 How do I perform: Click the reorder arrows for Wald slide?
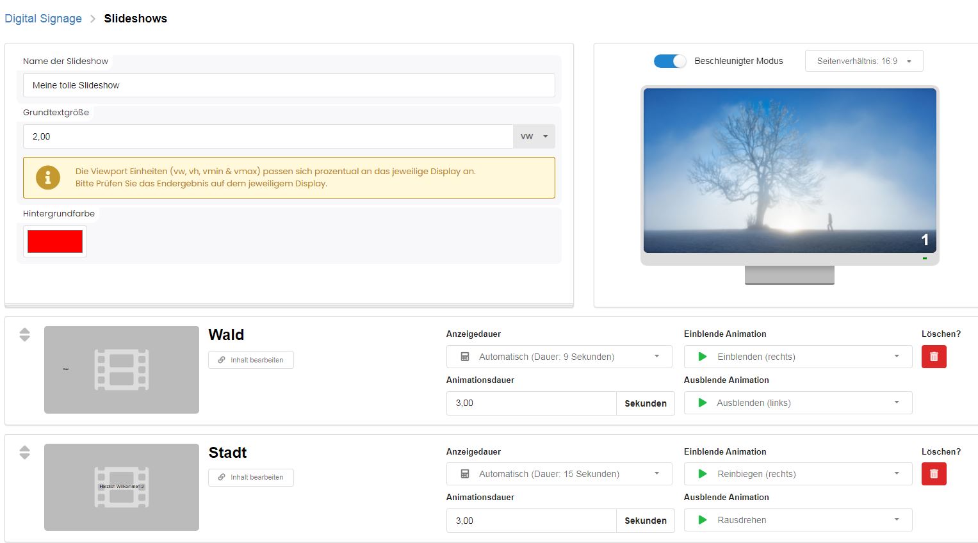[24, 334]
